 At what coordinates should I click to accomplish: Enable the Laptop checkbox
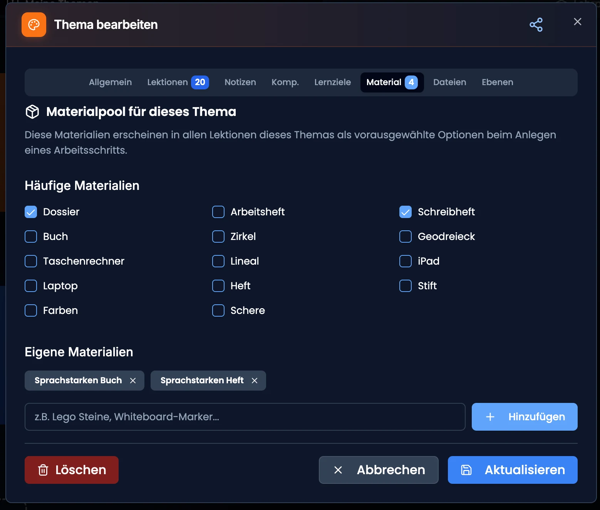31,286
